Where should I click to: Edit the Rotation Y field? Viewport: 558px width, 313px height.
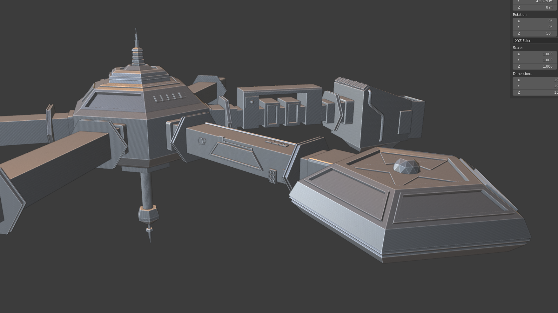[535, 27]
